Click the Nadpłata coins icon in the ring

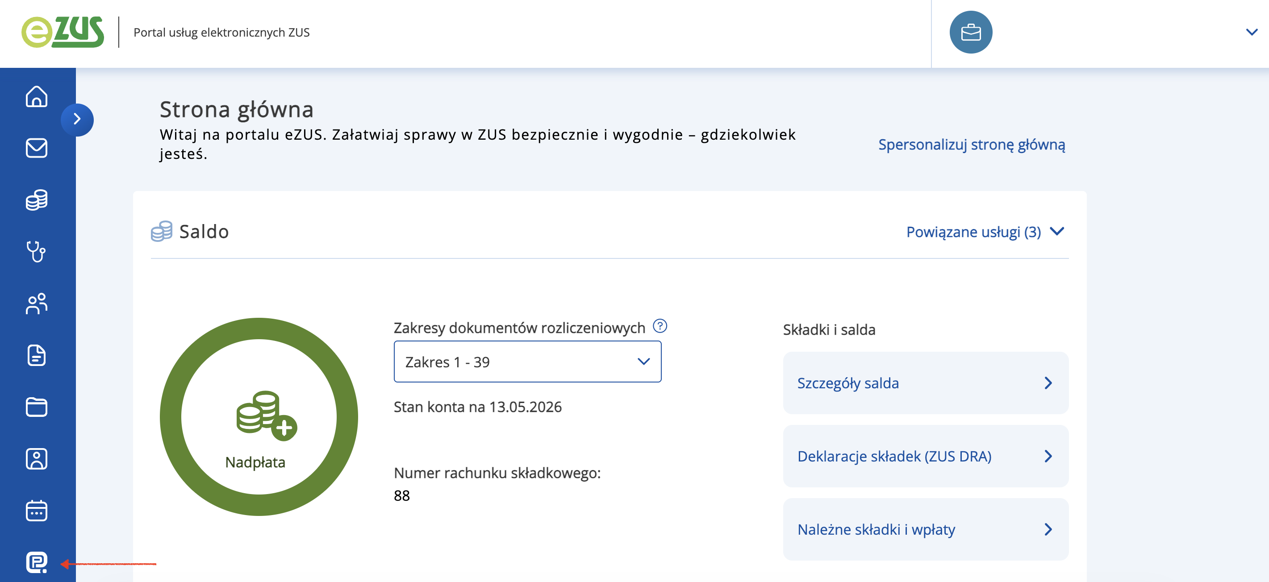pyautogui.click(x=266, y=416)
